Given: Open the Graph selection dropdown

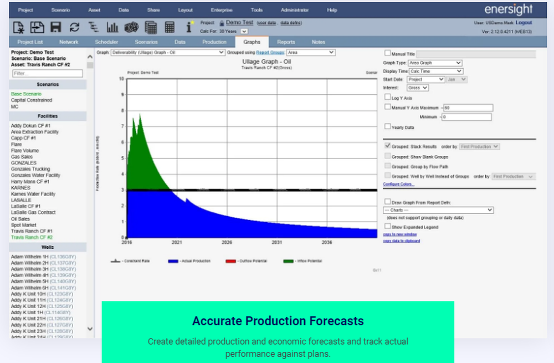Looking at the screenshot, I should (x=167, y=52).
